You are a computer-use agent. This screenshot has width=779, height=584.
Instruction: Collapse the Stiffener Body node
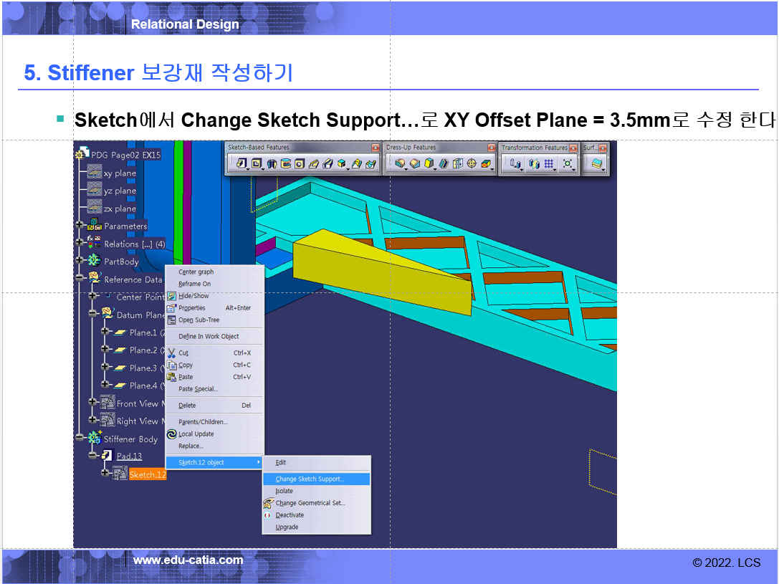[80, 439]
